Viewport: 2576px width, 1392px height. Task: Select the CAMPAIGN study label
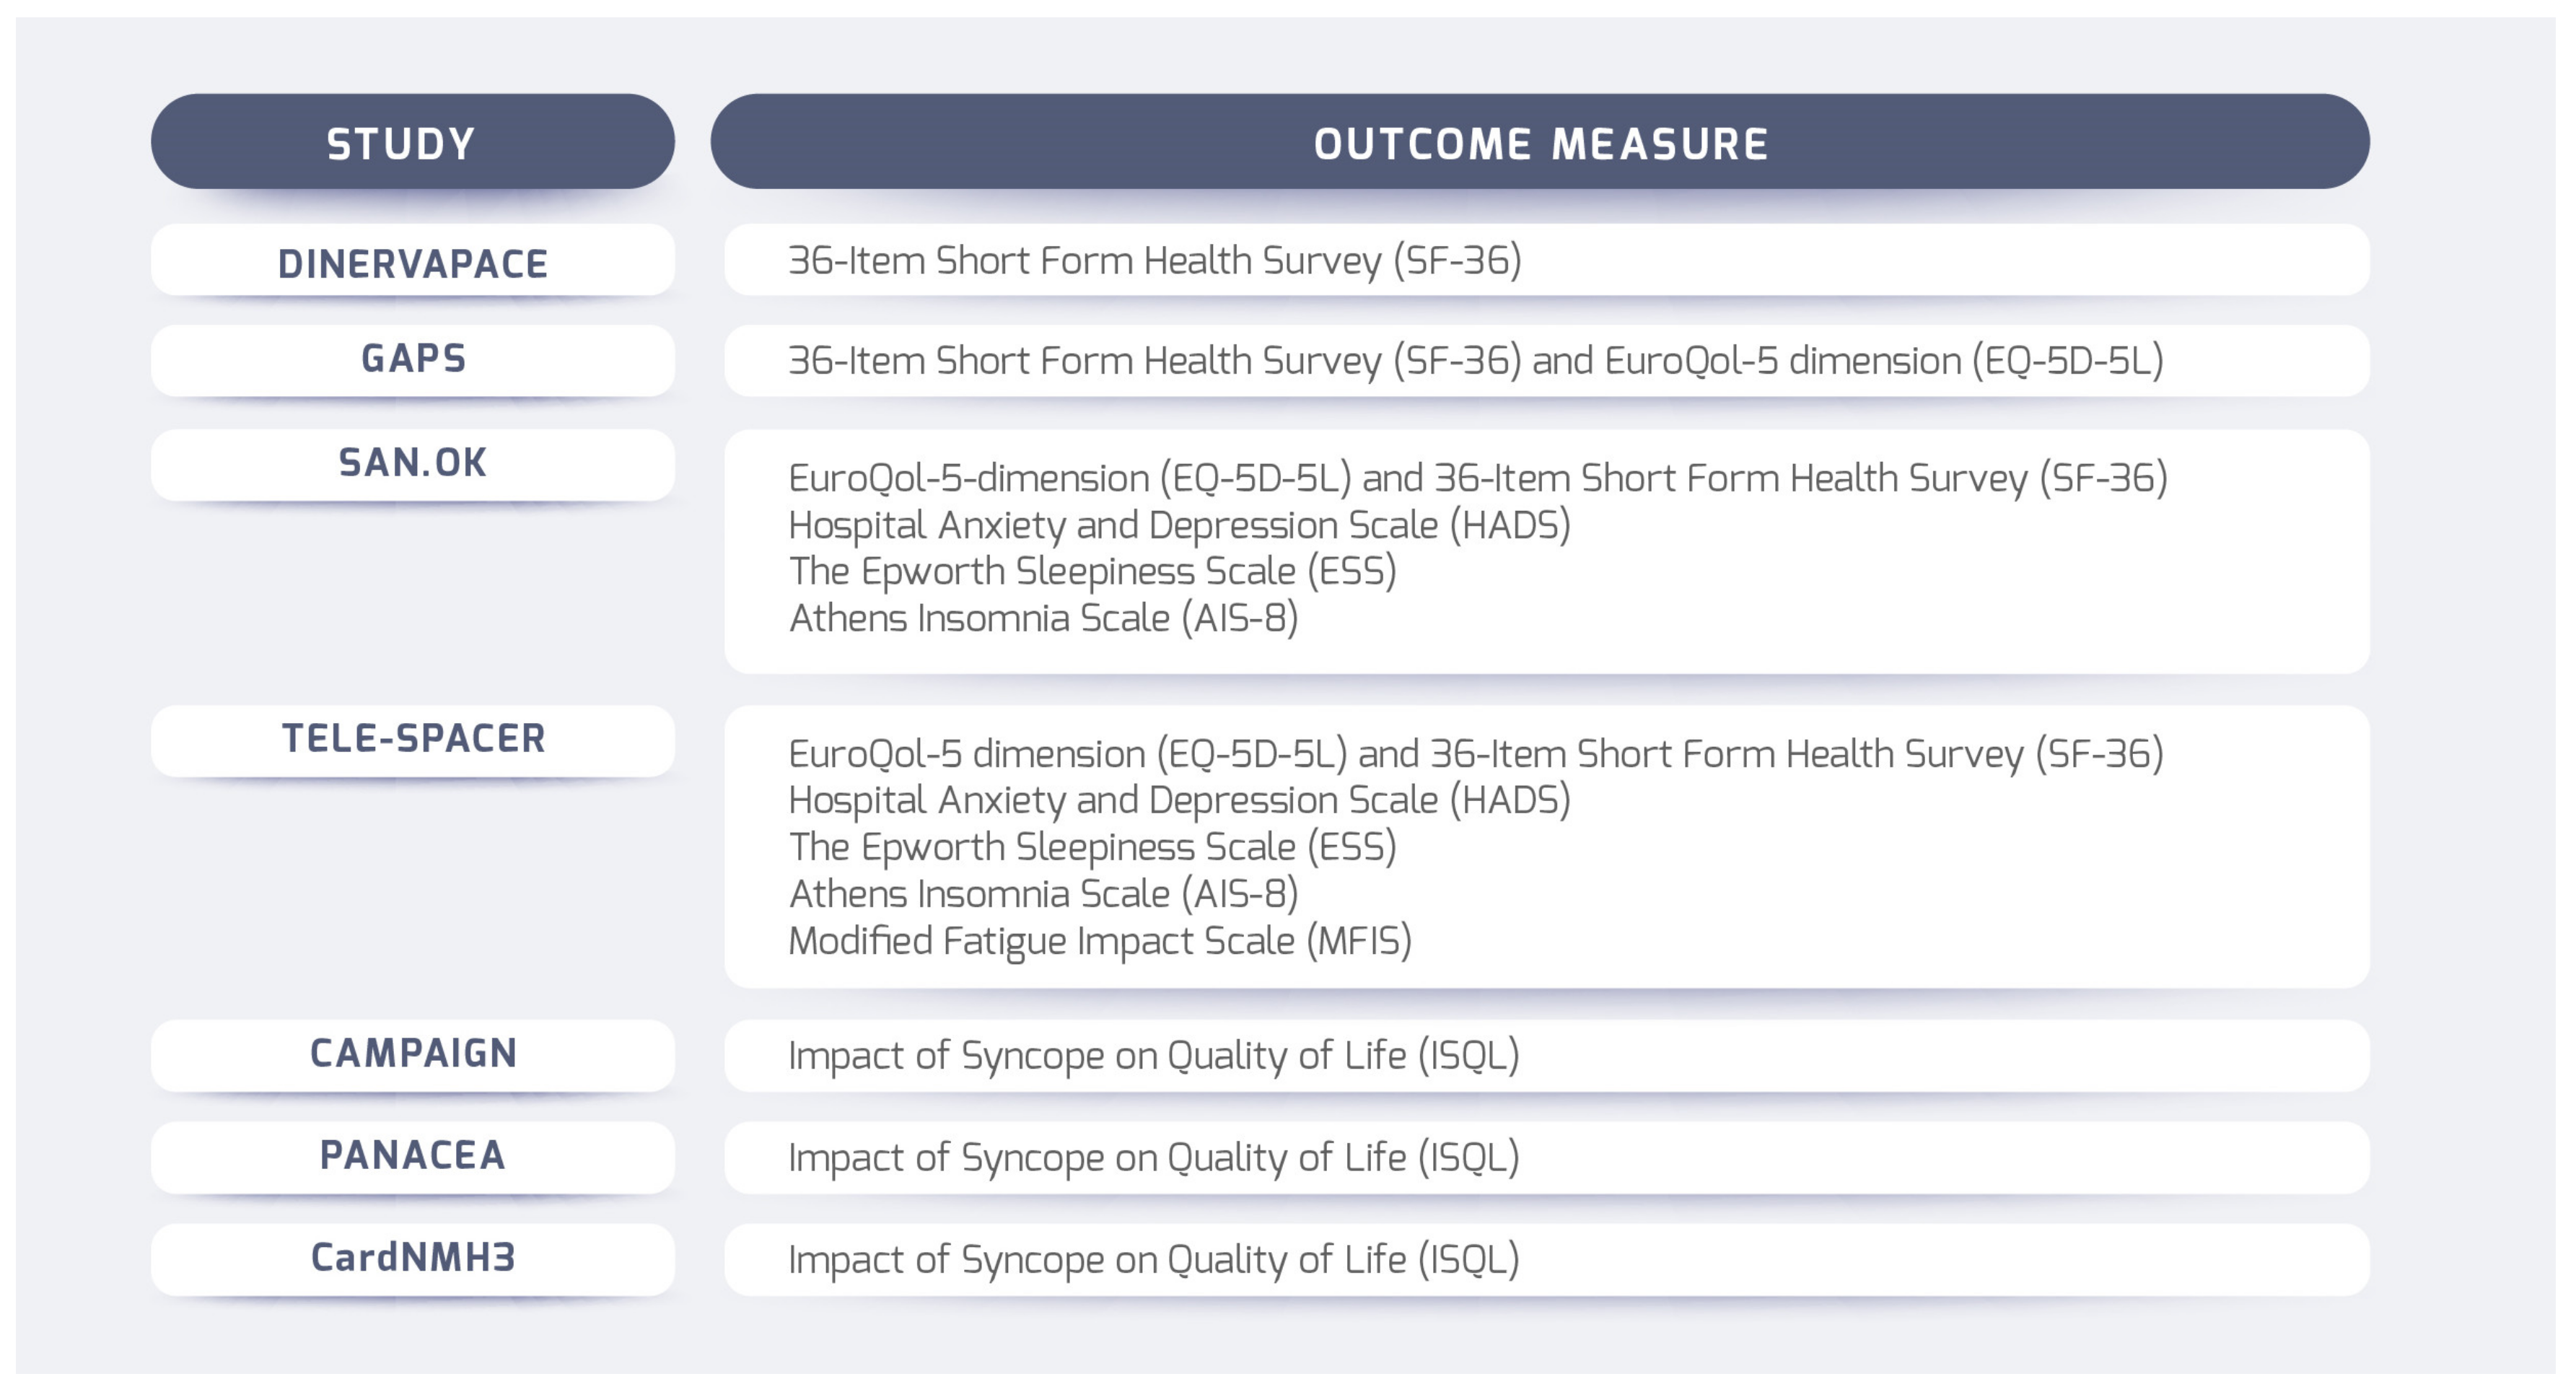[412, 1053]
